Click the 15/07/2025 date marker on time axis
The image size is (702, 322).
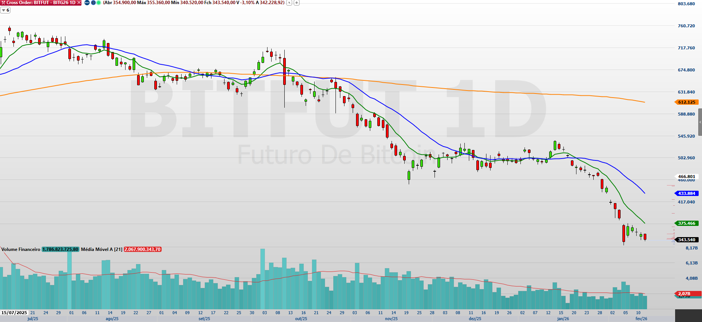(14, 313)
